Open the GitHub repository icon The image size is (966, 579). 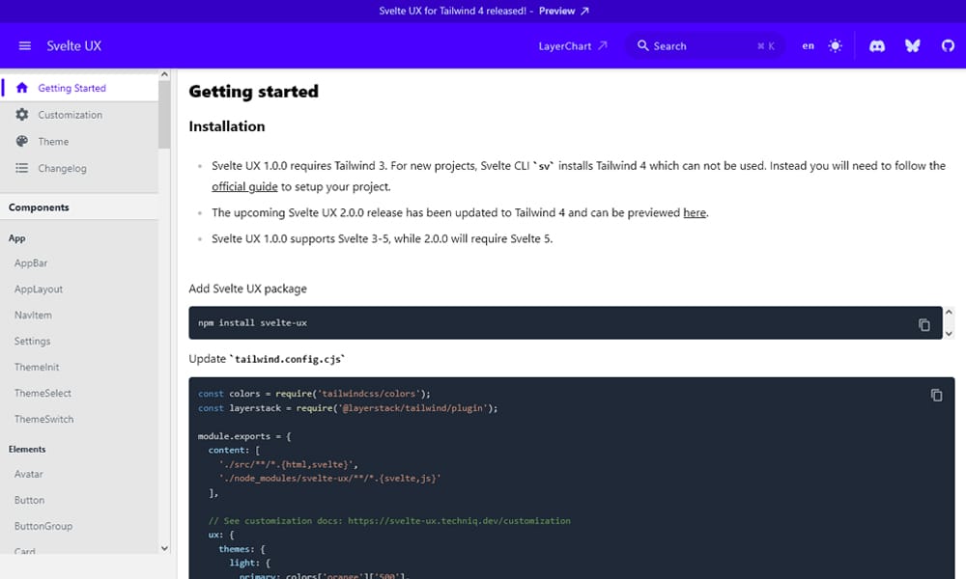pos(948,45)
